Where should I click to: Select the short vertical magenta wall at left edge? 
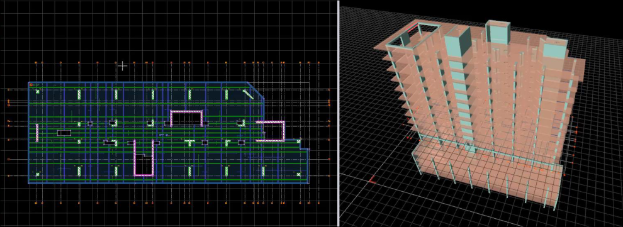(37, 133)
